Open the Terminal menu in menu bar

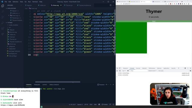pyautogui.click(x=35, y=2)
